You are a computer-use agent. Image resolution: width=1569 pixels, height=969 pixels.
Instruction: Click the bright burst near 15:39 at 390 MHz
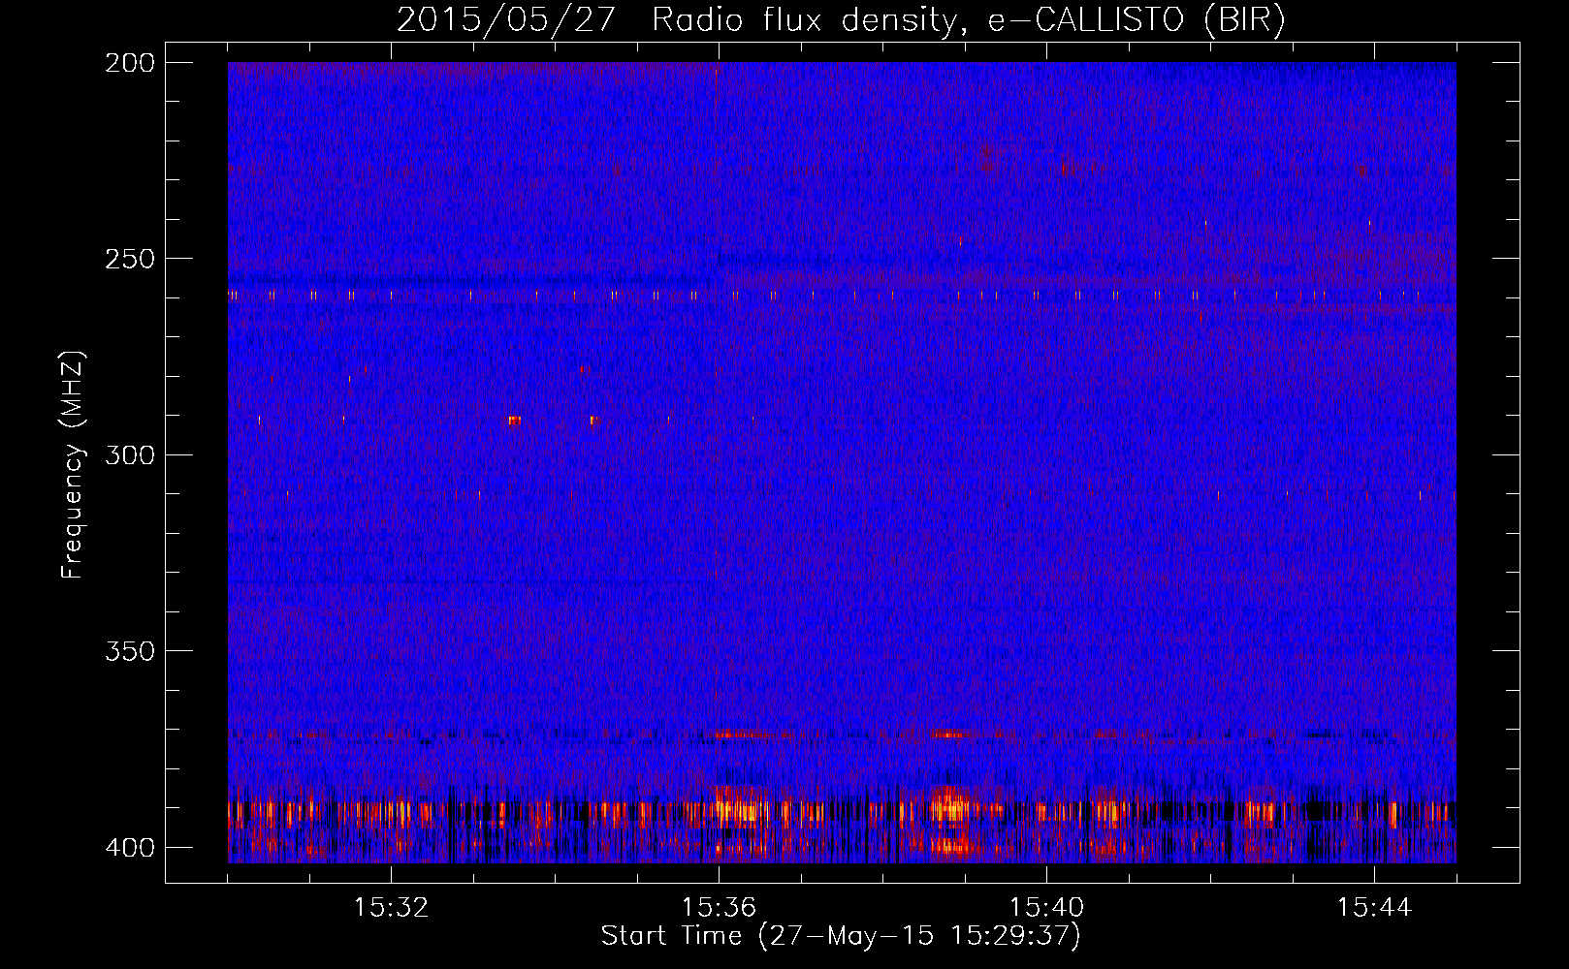tap(950, 806)
